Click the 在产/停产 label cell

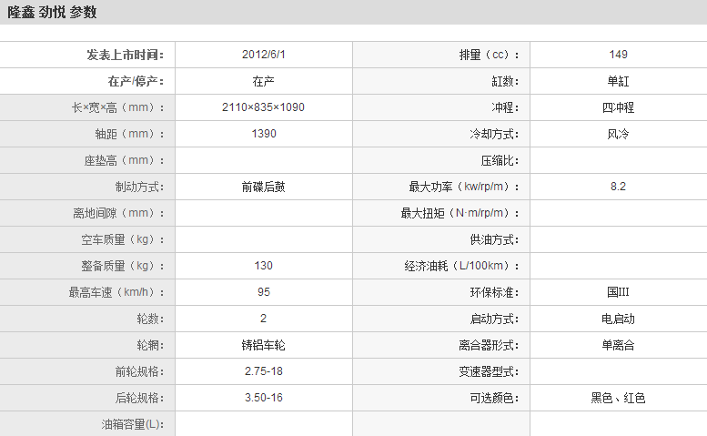[x=136, y=81]
